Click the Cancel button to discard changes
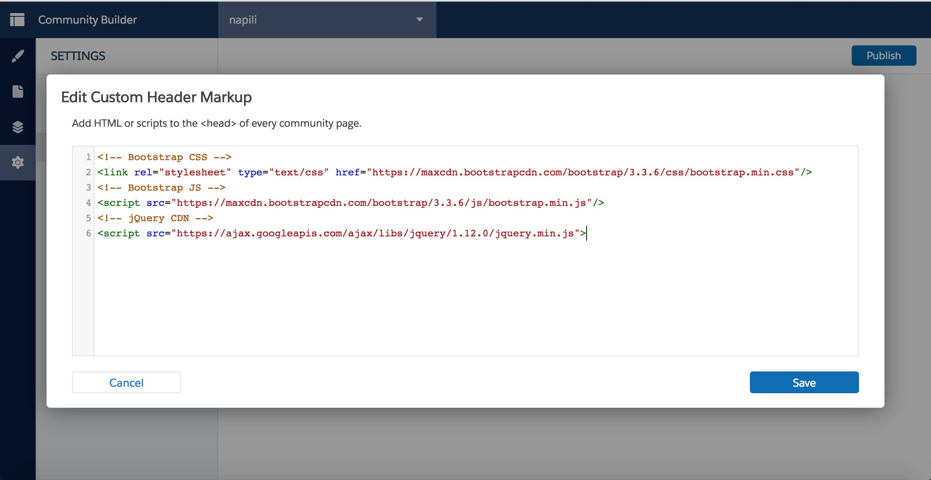Viewport: 931px width, 480px height. click(x=126, y=382)
